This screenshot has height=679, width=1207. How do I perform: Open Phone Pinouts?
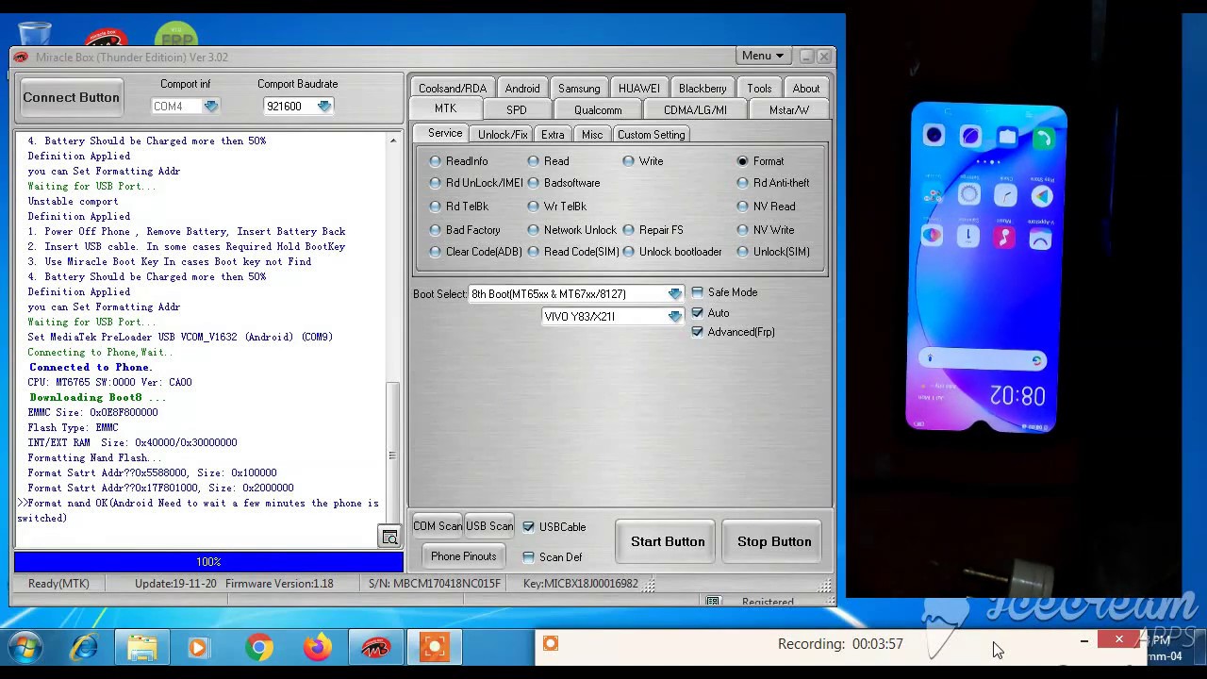click(x=463, y=556)
